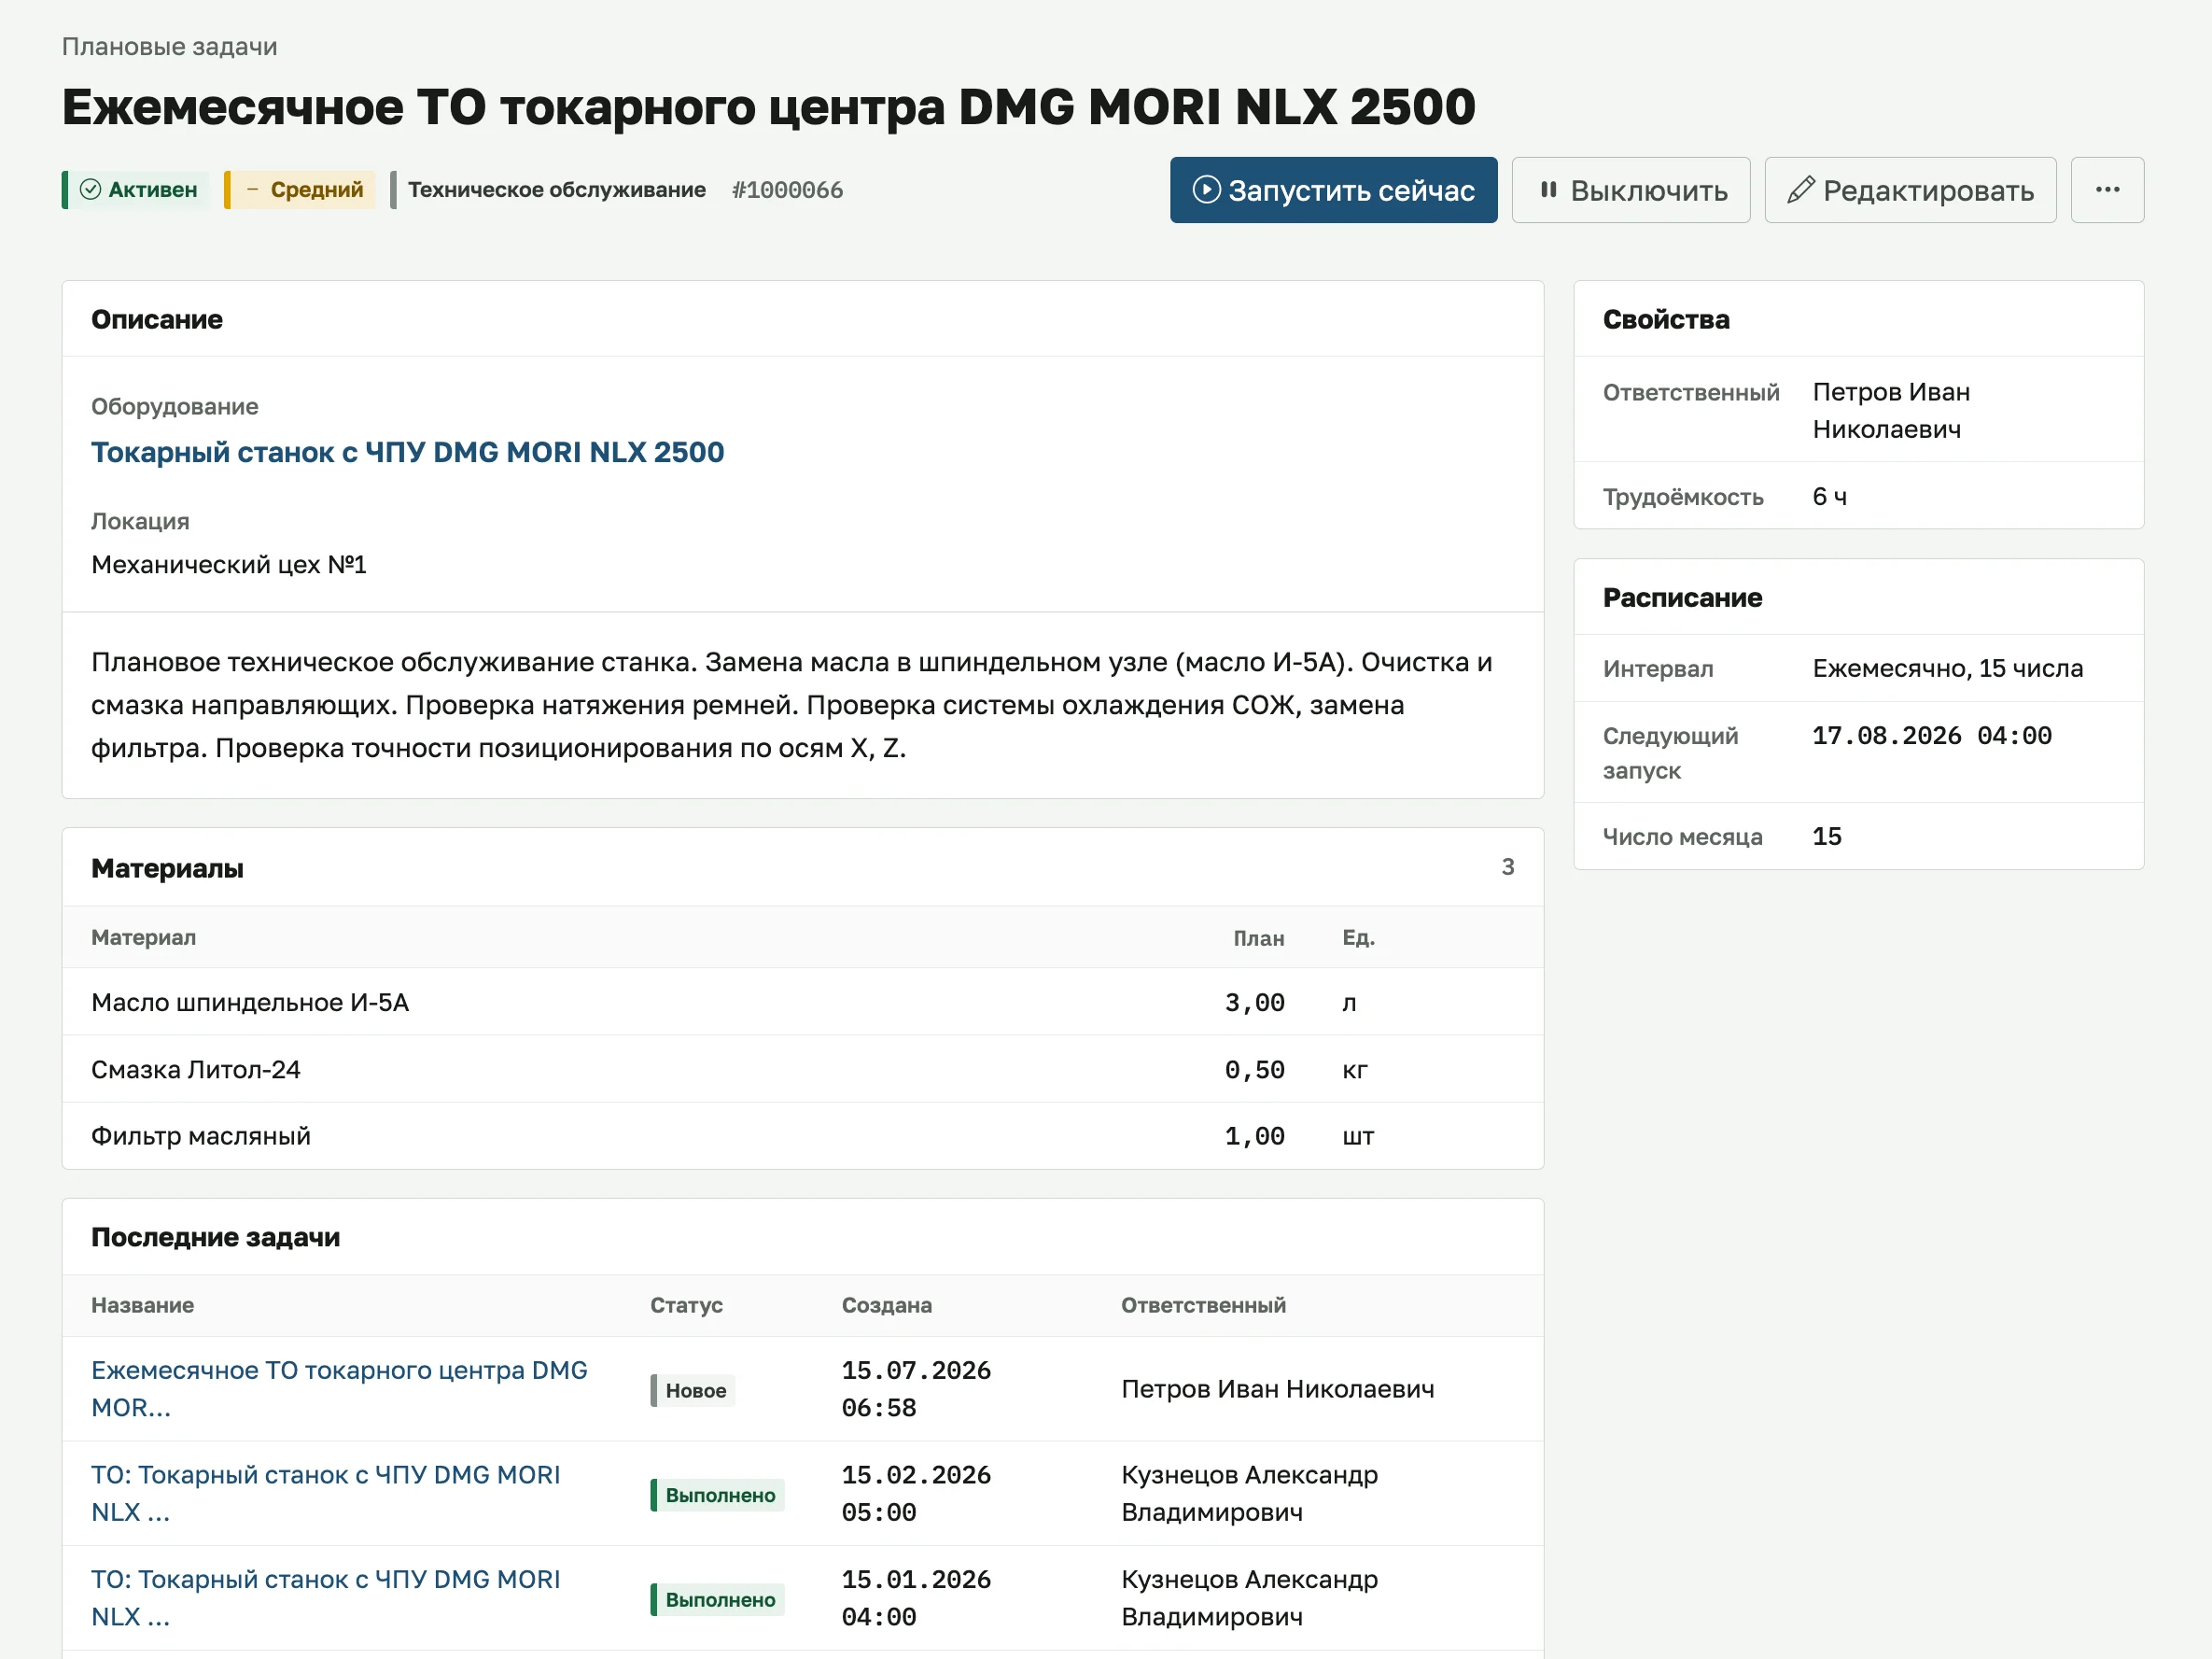The image size is (2212, 1659).
Task: Open the ТО task created 15.02.2026
Action: coord(325,1493)
